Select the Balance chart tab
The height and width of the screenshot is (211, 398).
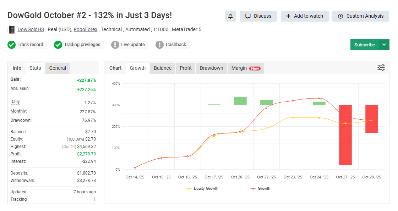pyautogui.click(x=163, y=68)
